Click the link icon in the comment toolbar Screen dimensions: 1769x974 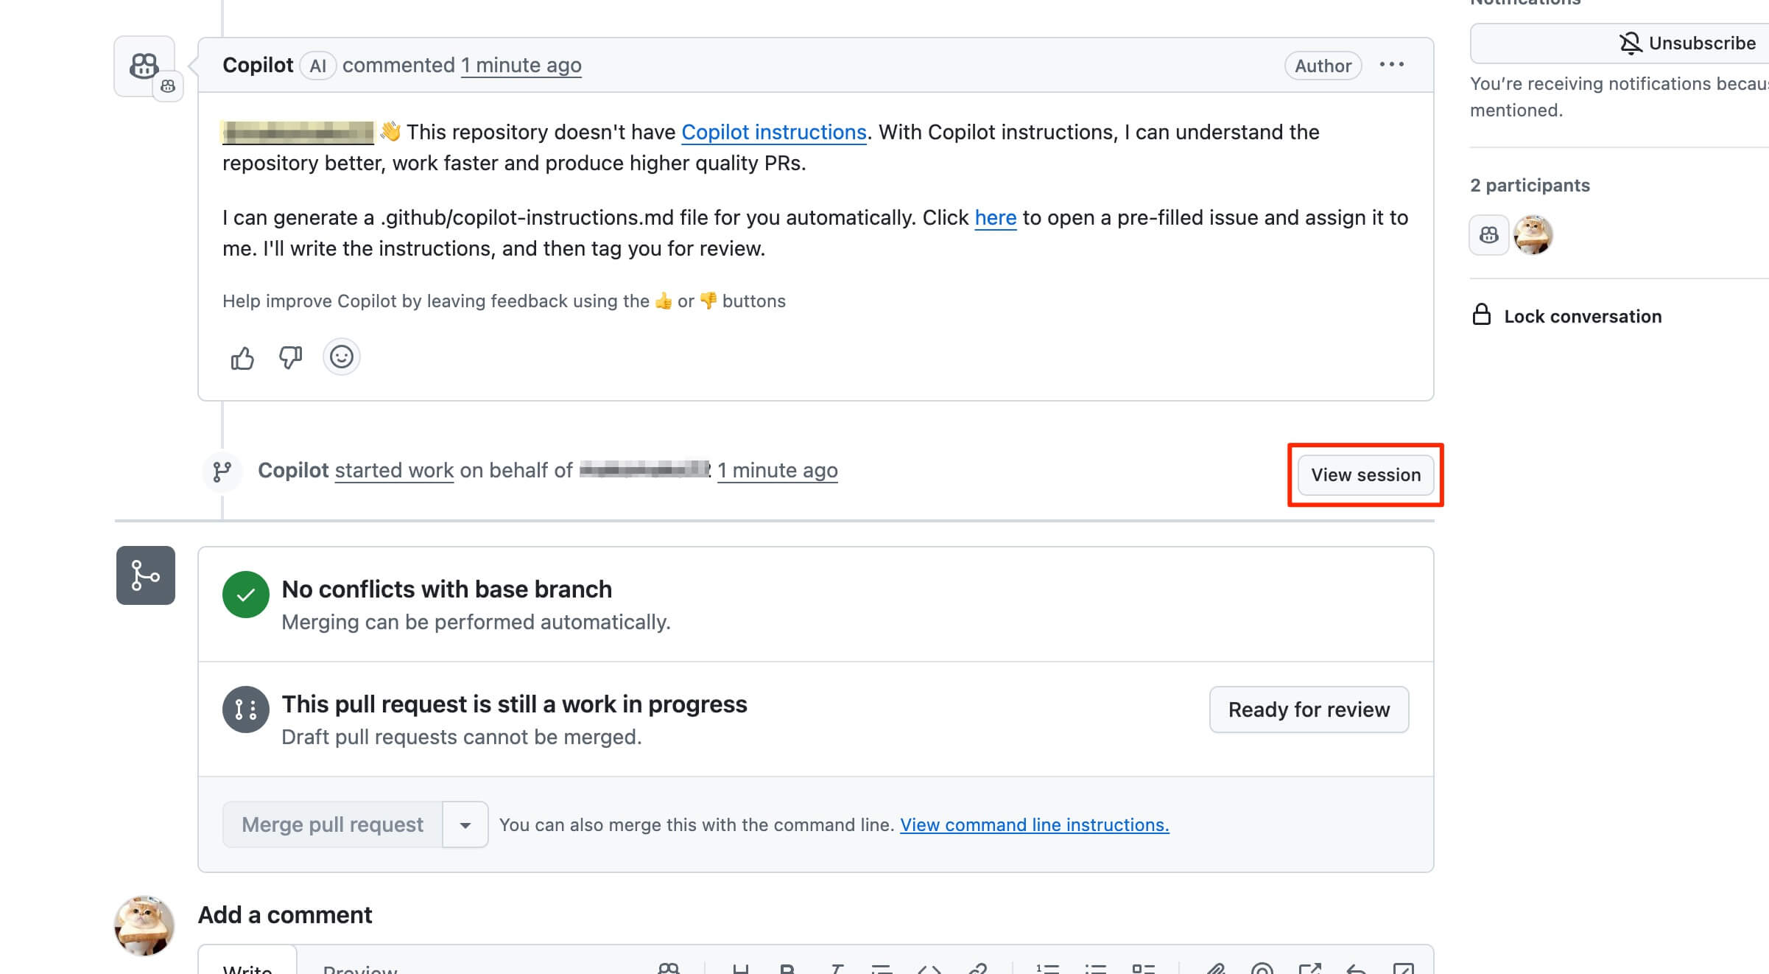(977, 969)
